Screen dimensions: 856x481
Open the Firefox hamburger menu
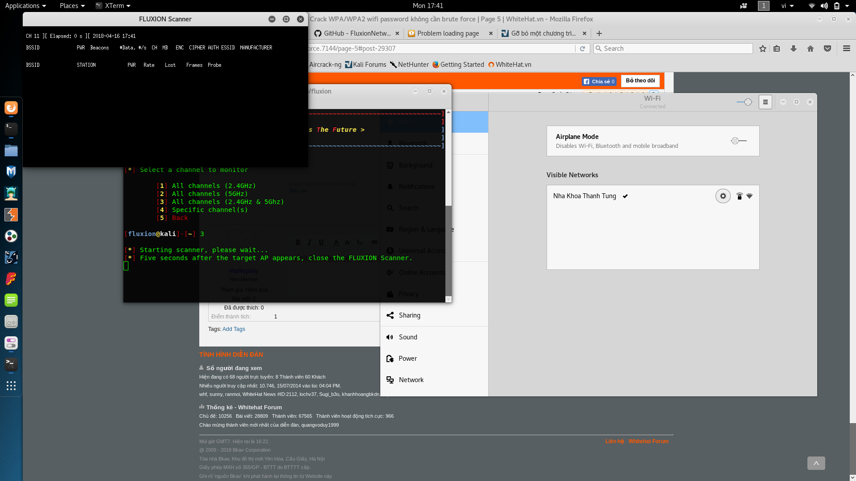pos(846,49)
